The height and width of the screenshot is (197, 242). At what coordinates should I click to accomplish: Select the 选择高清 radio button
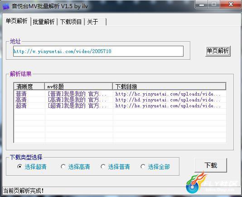tap(75, 167)
